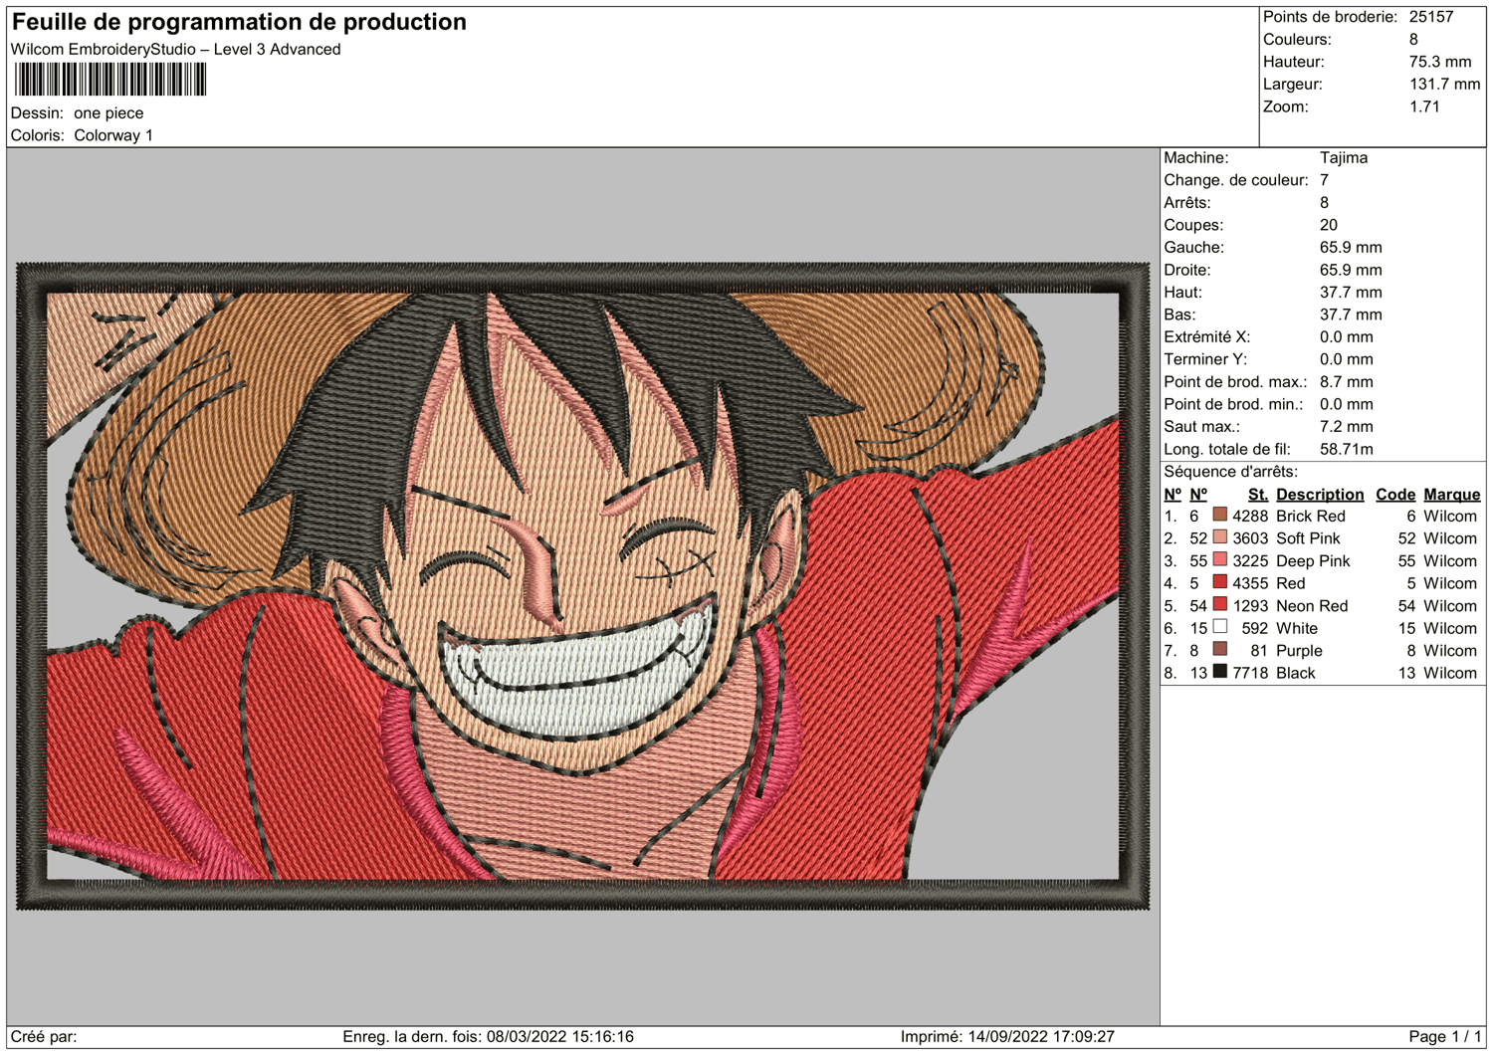Click the height value 75.3 mm

tap(1440, 62)
